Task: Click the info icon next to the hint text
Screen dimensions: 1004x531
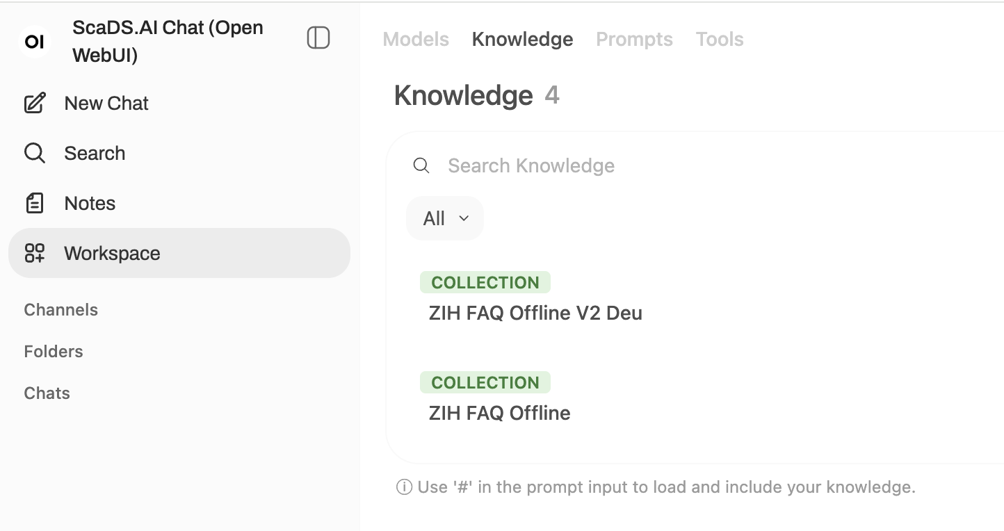Action: tap(403, 487)
